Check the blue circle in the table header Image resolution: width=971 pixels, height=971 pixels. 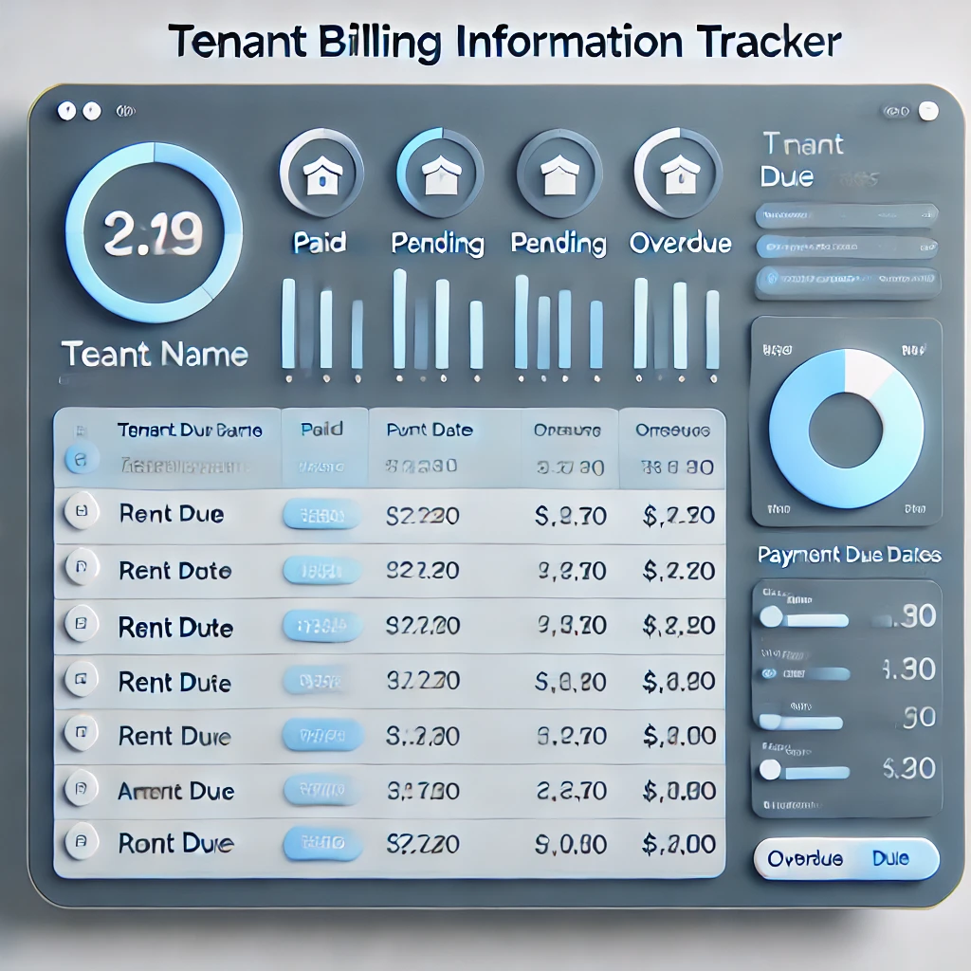point(81,461)
